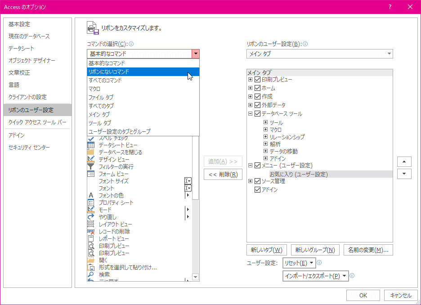
Task: Select お気に入り (ユーザー設定) group row
Action: coord(331,174)
